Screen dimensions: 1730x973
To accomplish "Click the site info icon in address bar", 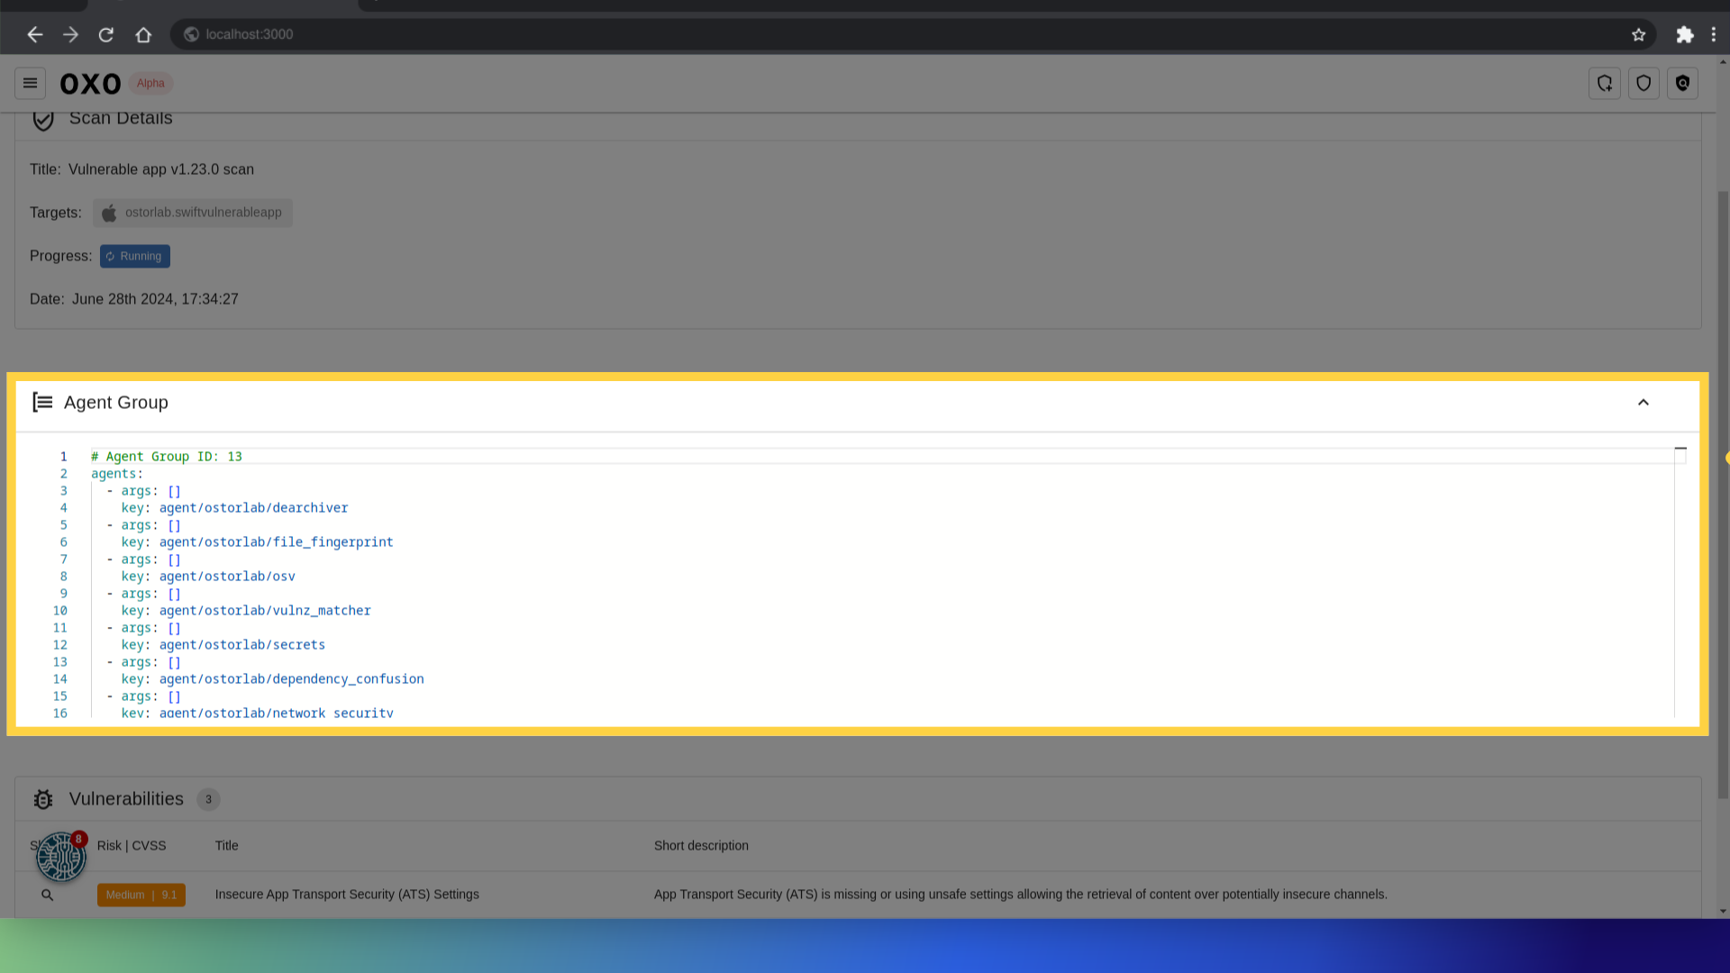I will pos(191,34).
